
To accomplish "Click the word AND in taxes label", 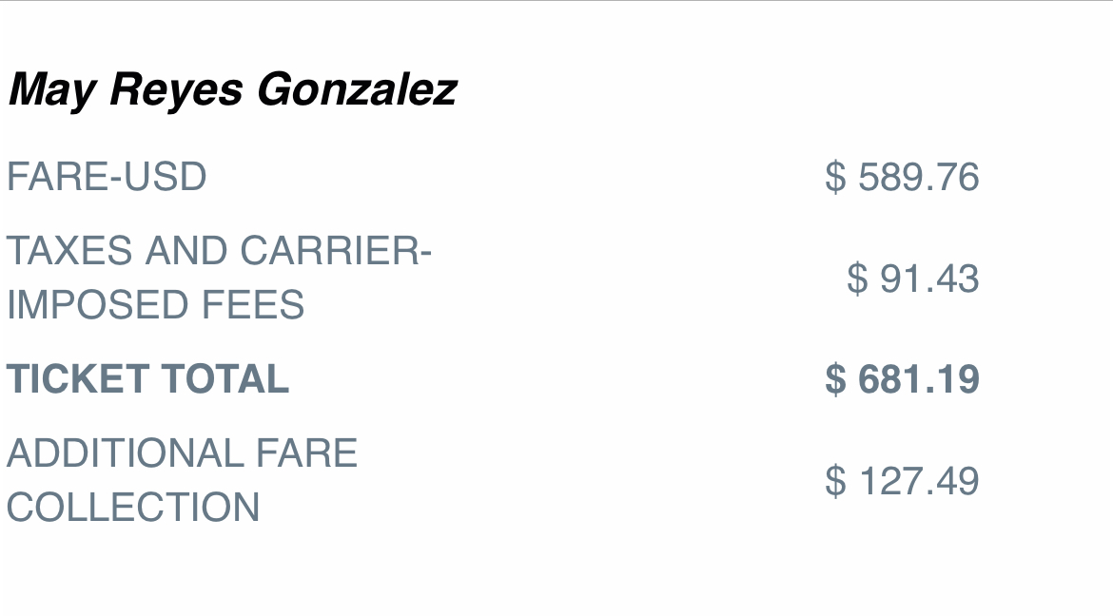I will pyautogui.click(x=185, y=251).
